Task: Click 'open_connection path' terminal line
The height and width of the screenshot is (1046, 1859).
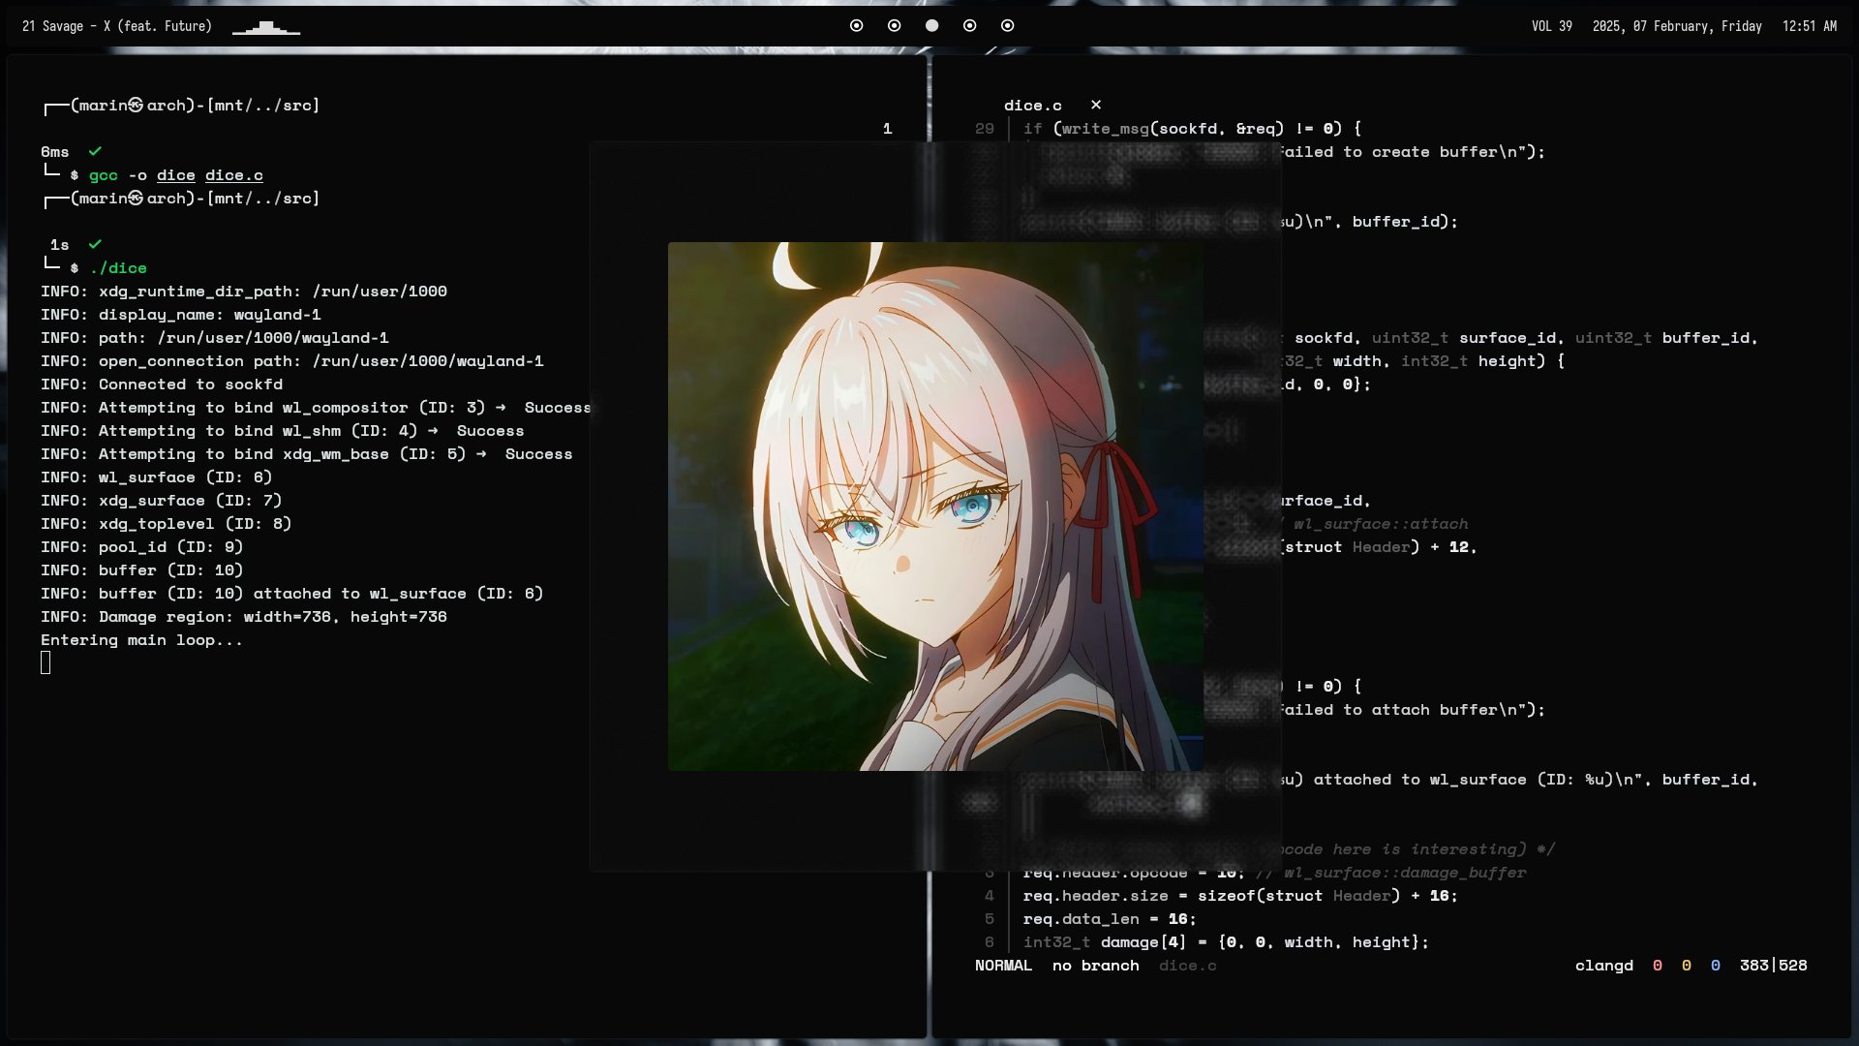Action: pyautogui.click(x=291, y=361)
